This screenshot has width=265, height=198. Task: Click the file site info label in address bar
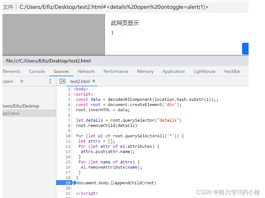(8, 7)
